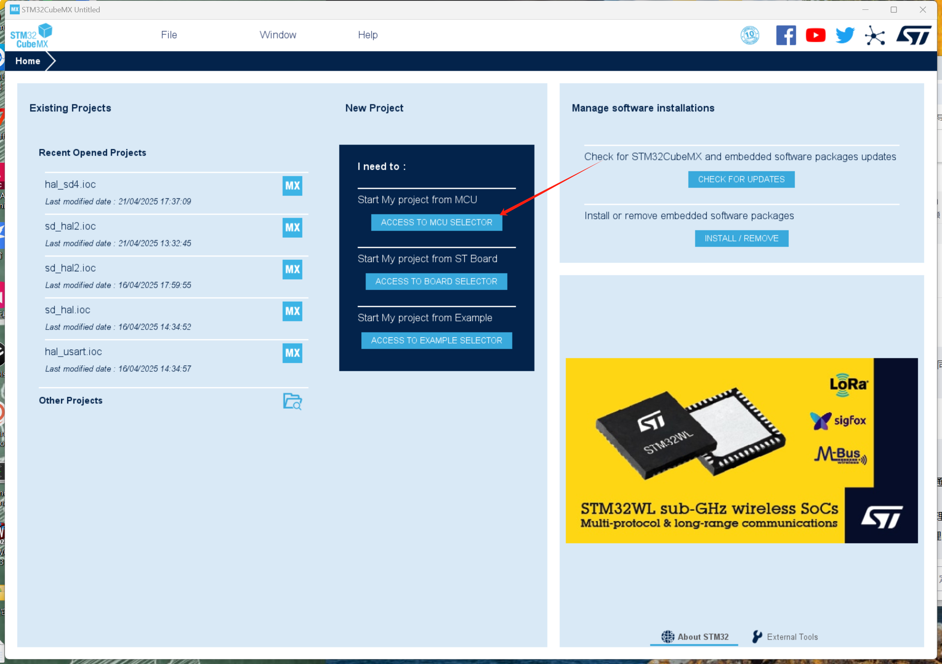
Task: Click INSTALL / REMOVE button
Action: (x=741, y=239)
